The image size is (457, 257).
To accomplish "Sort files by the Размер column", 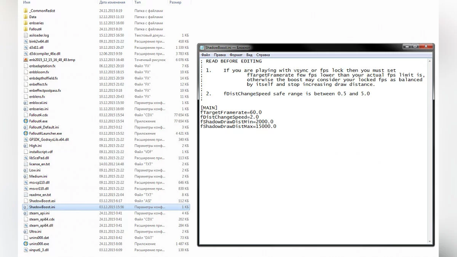I will [x=176, y=2].
